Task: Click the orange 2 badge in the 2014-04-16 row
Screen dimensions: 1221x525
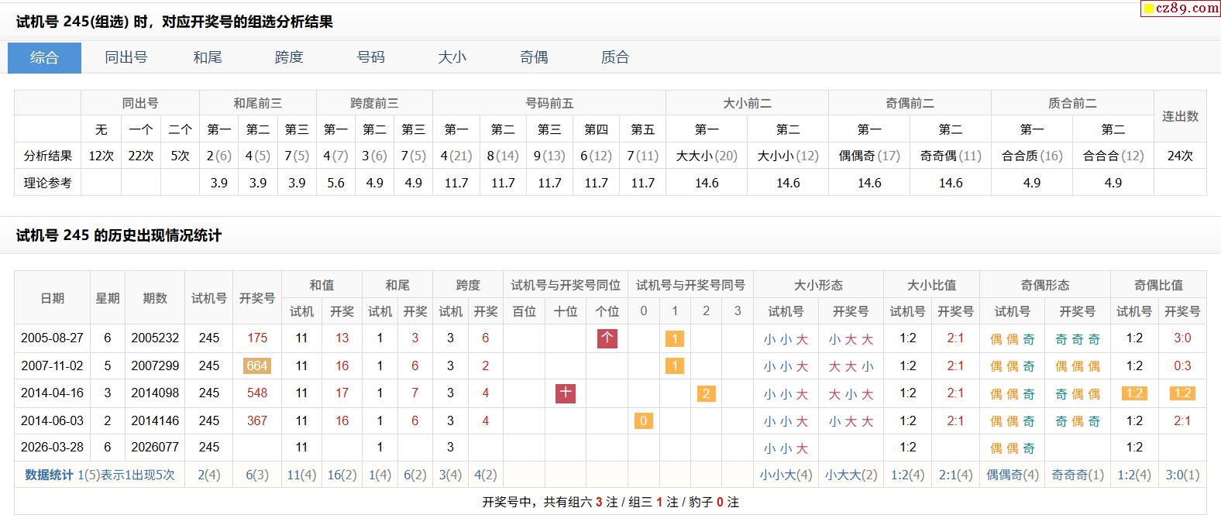Action: point(706,393)
